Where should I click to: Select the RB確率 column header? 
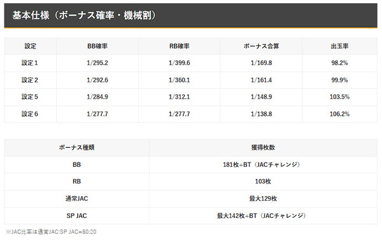(x=180, y=46)
